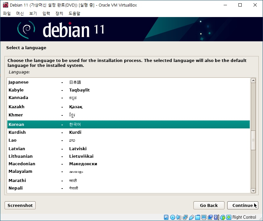Click the VirtualBox app icon in title bar
This screenshot has width=263, height=221.
(x=5, y=5)
